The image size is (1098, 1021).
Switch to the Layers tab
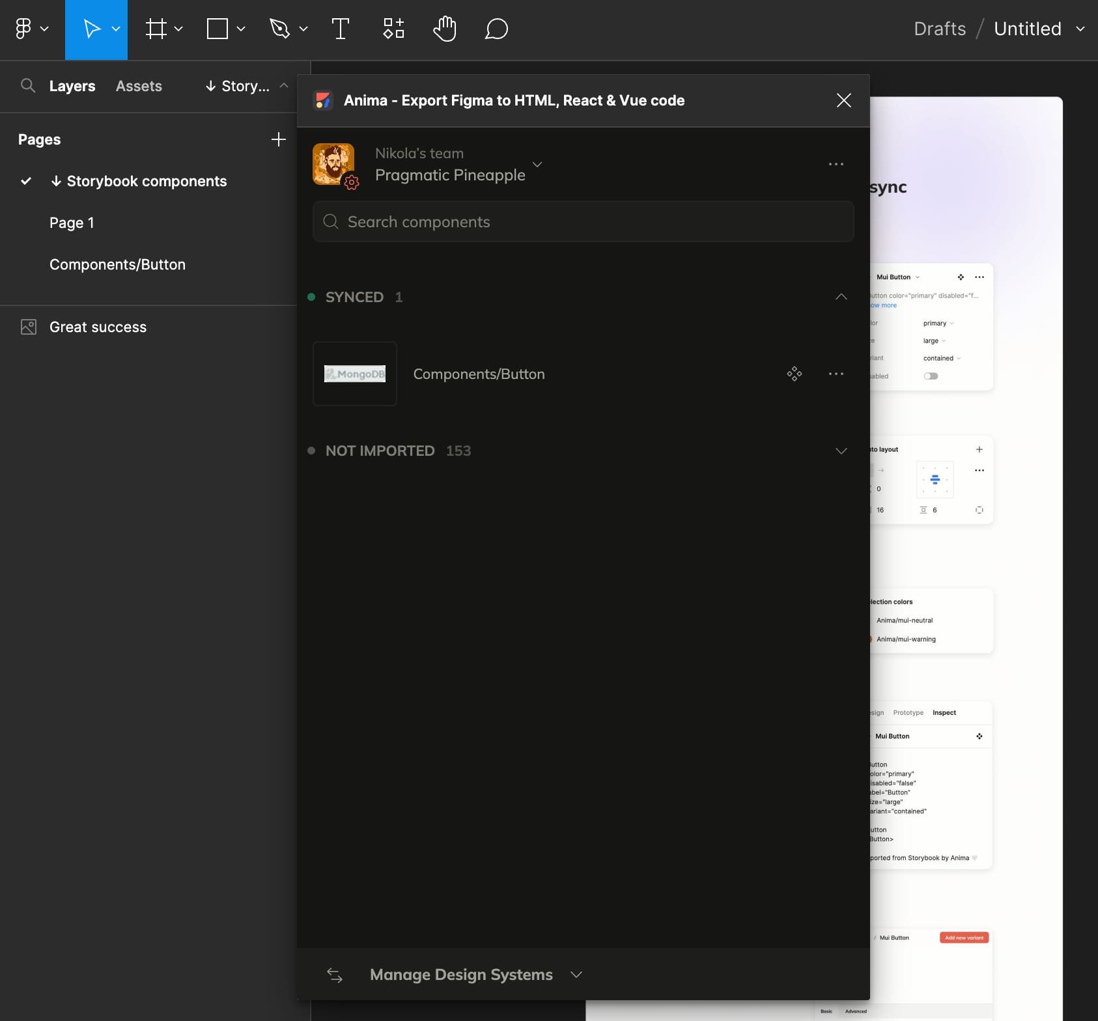click(x=72, y=86)
